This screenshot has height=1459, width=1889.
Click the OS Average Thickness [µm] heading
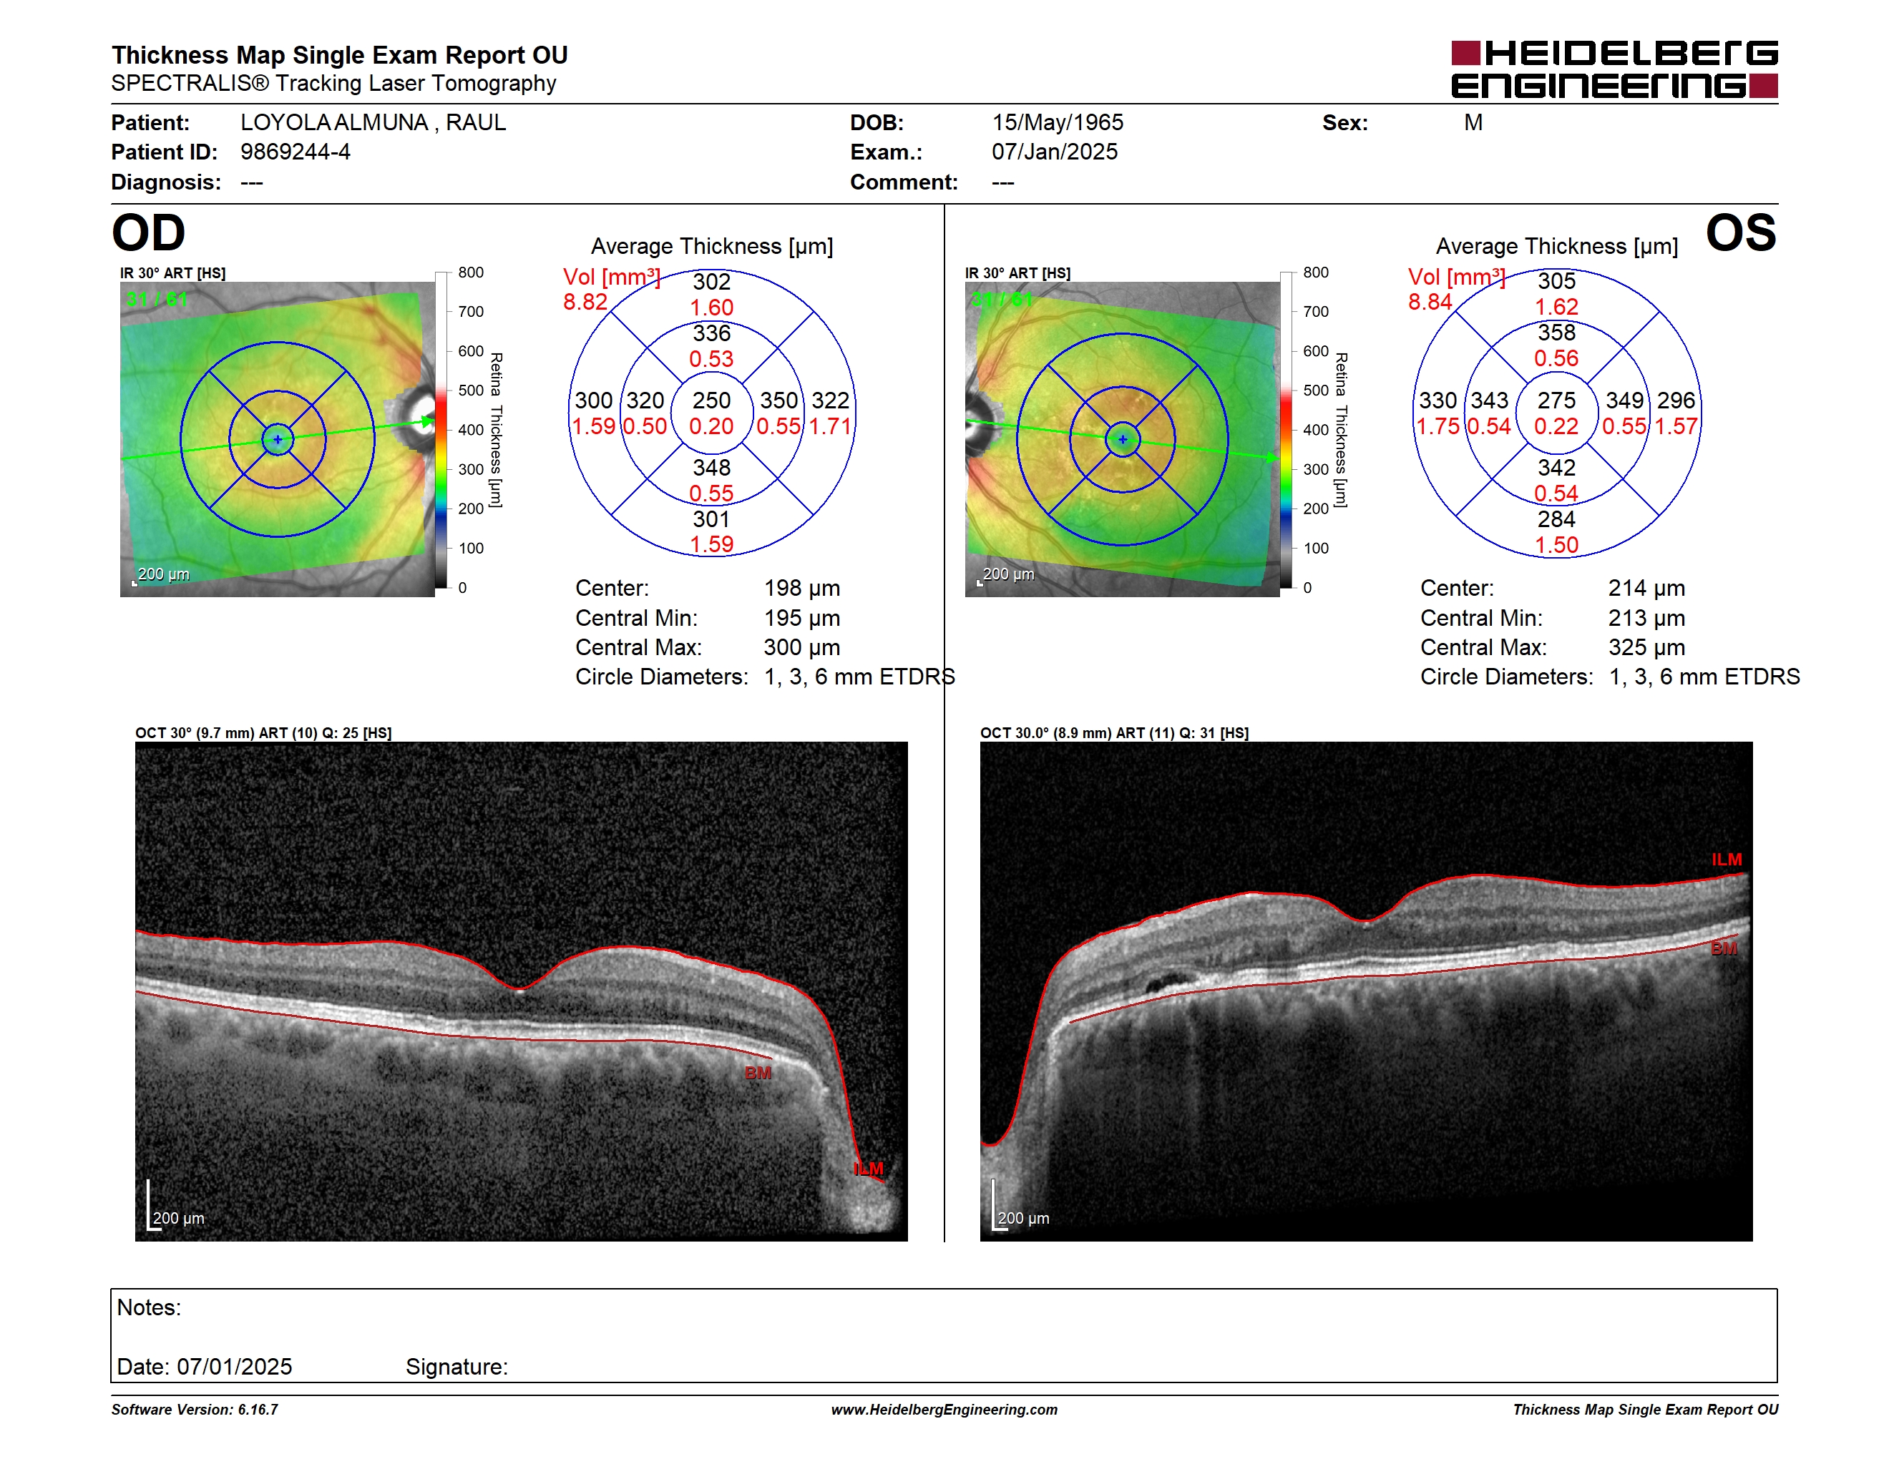click(1557, 246)
